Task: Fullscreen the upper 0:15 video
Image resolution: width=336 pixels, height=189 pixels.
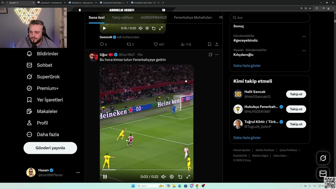Action: [161, 28]
